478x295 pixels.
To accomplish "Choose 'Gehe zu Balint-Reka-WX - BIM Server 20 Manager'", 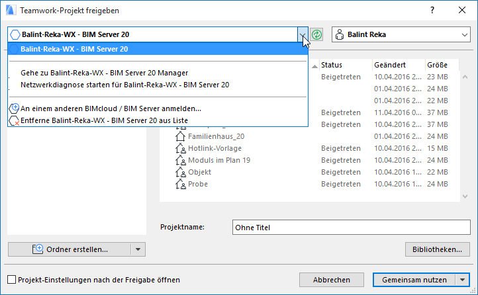I will 104,73.
